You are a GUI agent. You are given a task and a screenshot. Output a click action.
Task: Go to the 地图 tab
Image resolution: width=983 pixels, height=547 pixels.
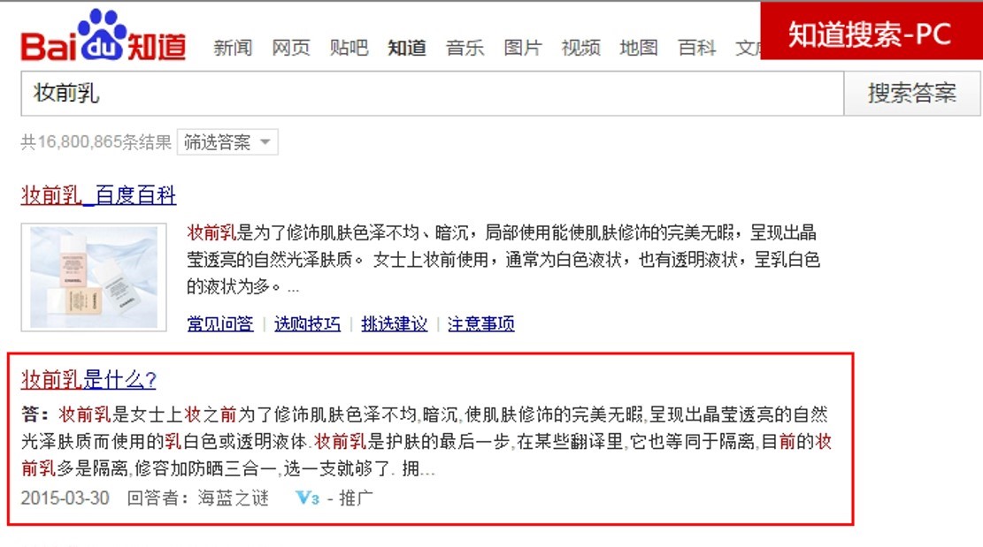click(x=639, y=48)
